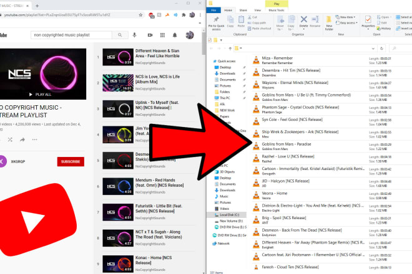Select 3D Objects in navigation pane

[x=225, y=172]
